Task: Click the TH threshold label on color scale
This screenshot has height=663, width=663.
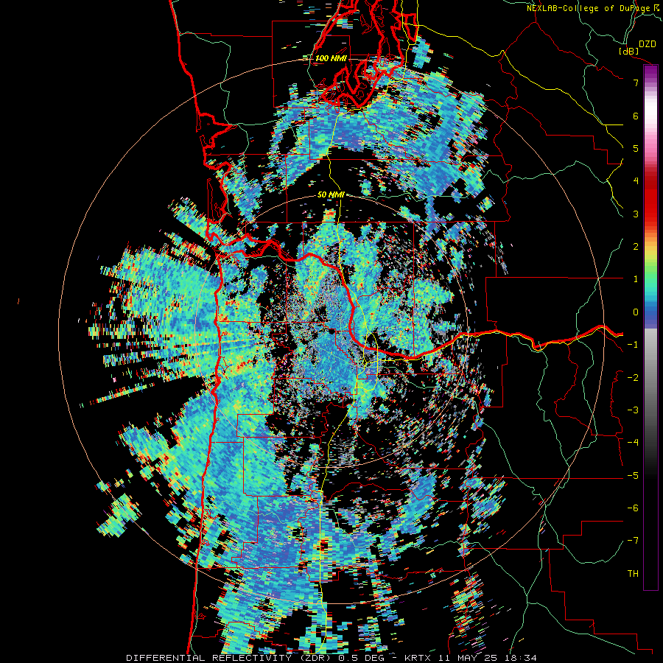Action: pyautogui.click(x=633, y=574)
